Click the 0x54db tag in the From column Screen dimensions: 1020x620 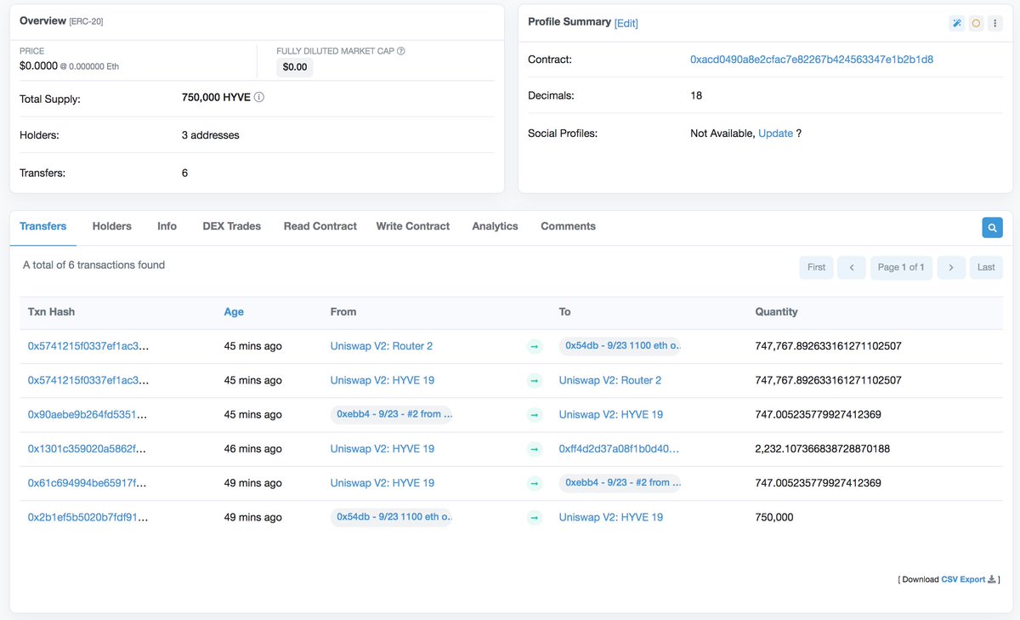coord(394,517)
